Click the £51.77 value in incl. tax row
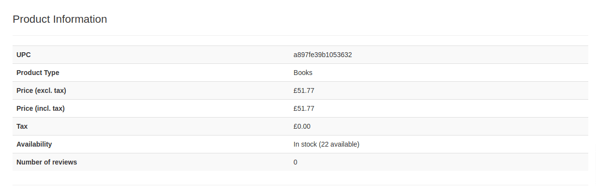The height and width of the screenshot is (195, 596). 304,108
